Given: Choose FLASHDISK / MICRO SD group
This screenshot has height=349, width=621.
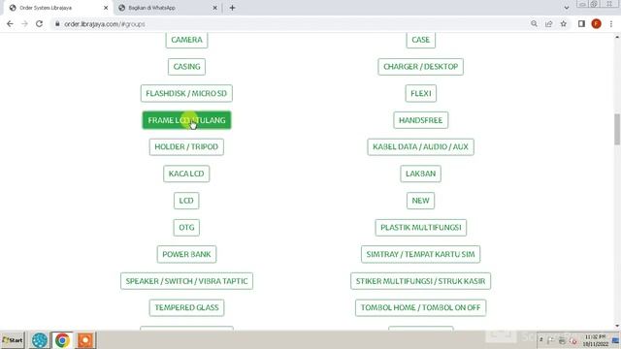Looking at the screenshot, I should (x=186, y=93).
